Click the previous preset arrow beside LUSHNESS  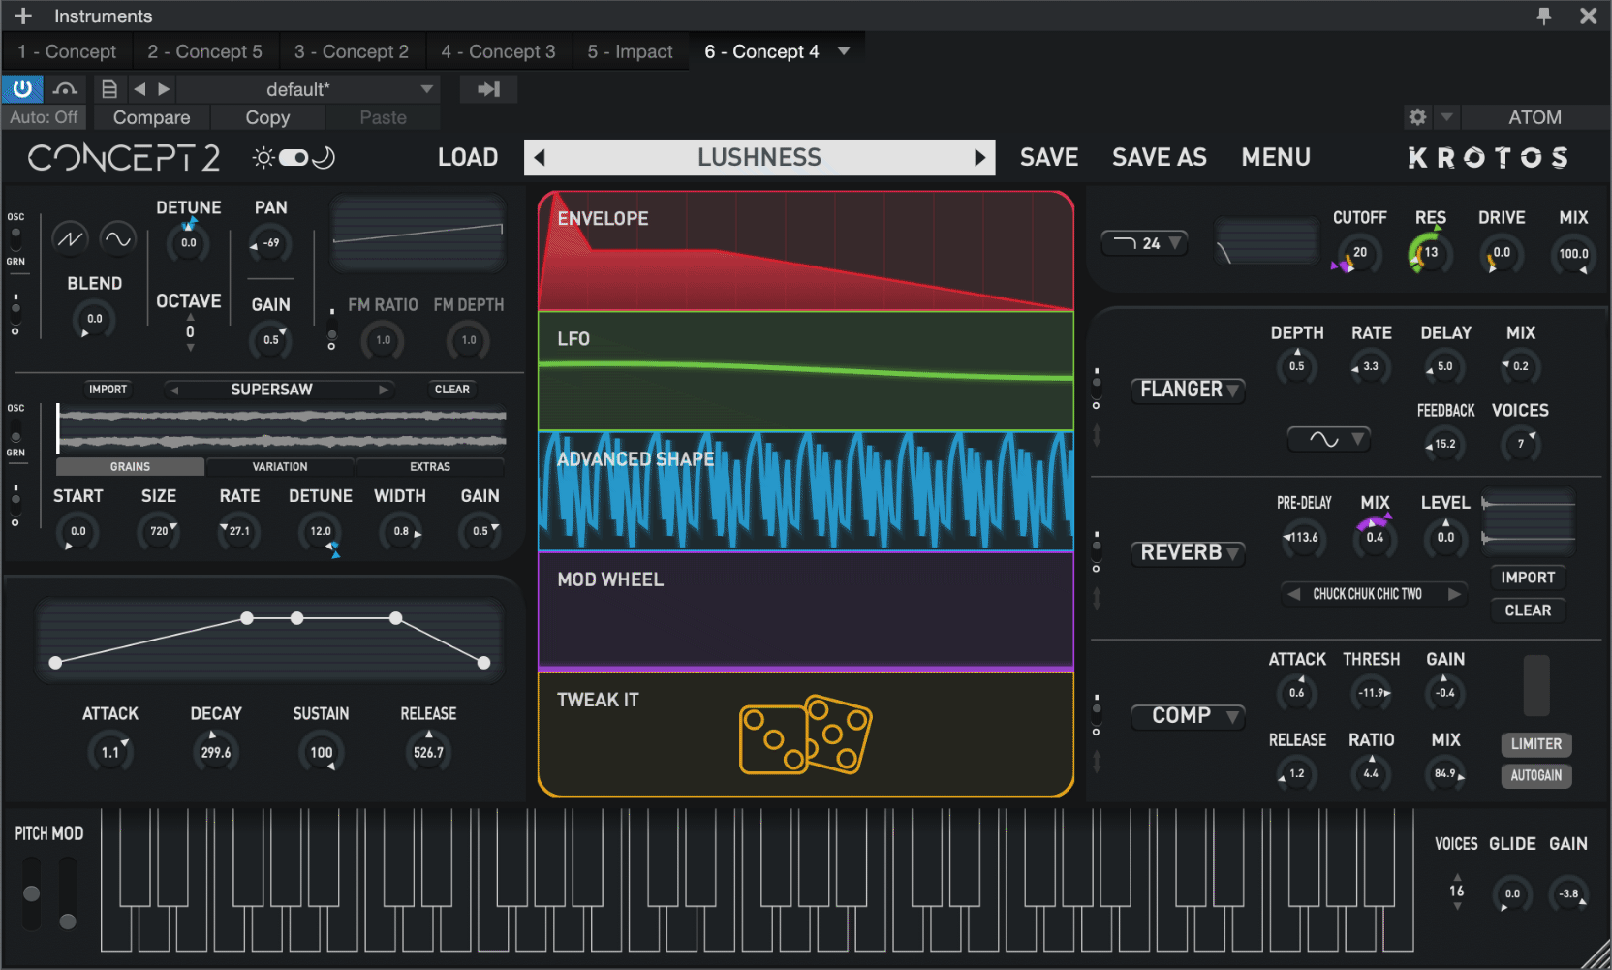[540, 158]
